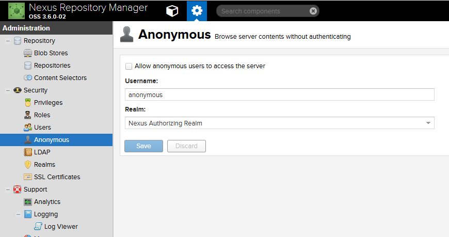Screen dimensions: 449x237
Task: Click the Security hat icon
Action: click(x=18, y=90)
